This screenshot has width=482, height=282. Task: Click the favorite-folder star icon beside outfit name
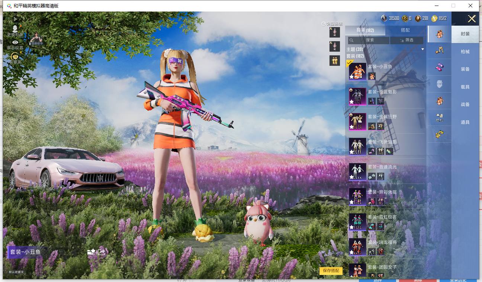[91, 252]
